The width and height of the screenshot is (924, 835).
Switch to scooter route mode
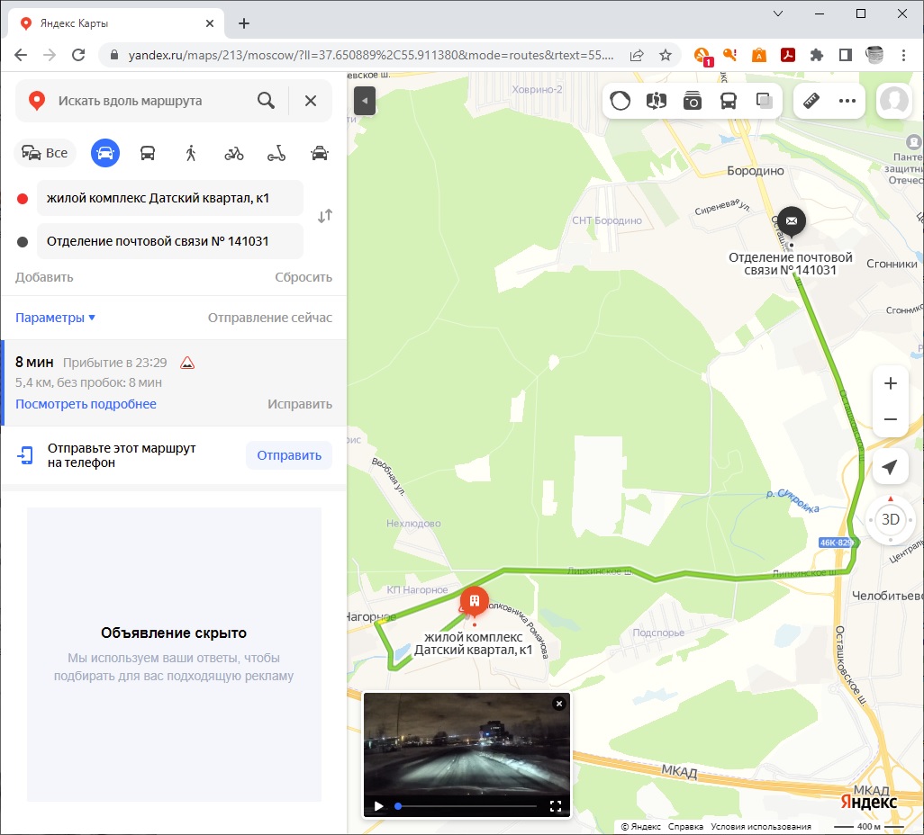pos(276,154)
